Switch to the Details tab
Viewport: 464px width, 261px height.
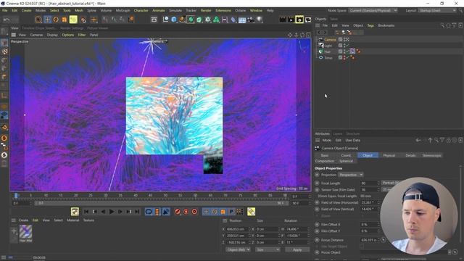pos(410,155)
